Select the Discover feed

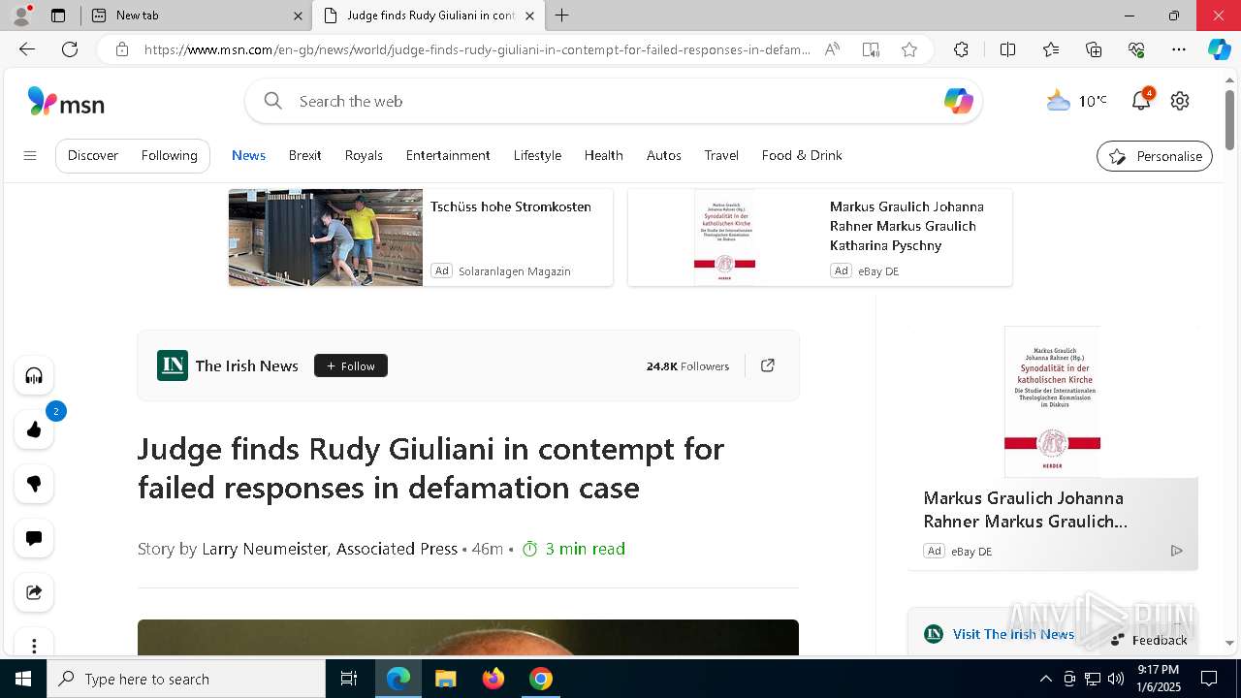tap(93, 155)
